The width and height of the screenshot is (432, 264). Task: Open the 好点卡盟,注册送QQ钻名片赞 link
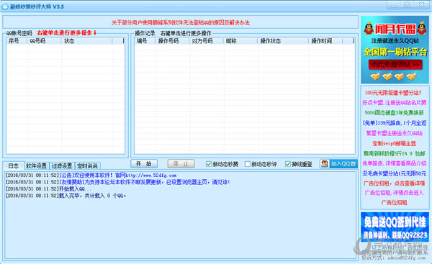click(x=395, y=103)
